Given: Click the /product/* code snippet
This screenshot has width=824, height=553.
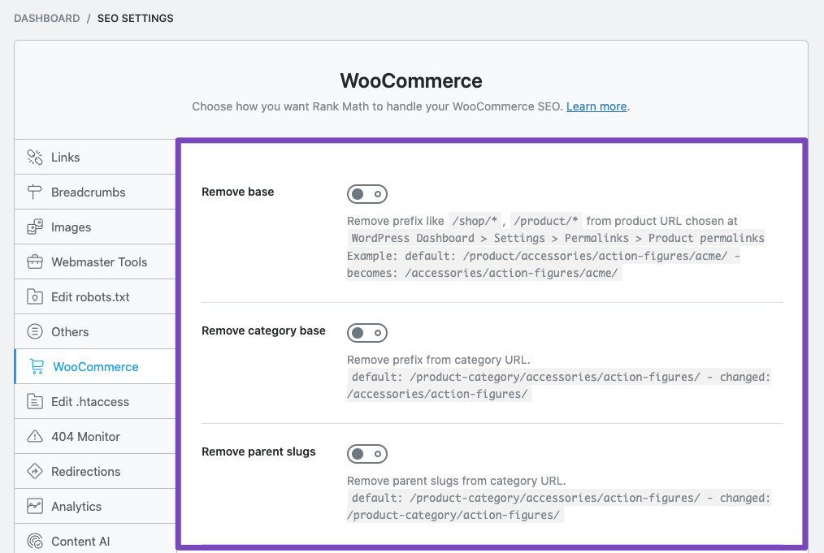Looking at the screenshot, I should (x=546, y=221).
